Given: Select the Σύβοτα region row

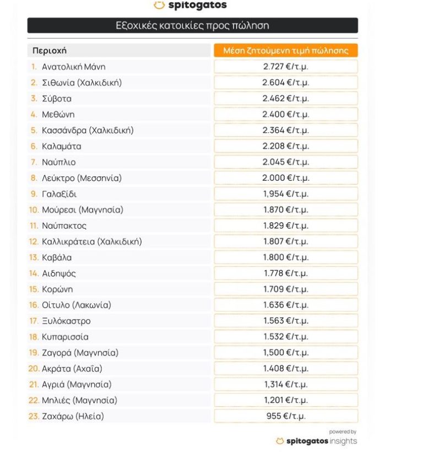Looking at the screenshot, I should [57, 99].
